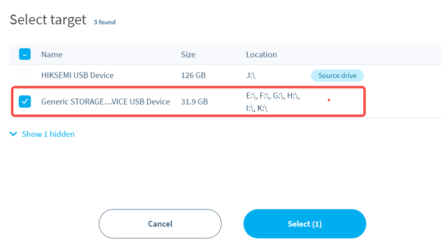This screenshot has width=441, height=243.
Task: Click the 126 GB size value
Action: [x=193, y=75]
